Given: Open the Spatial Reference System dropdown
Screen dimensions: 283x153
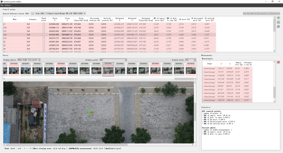Looking at the screenshot, I should click(61, 13).
